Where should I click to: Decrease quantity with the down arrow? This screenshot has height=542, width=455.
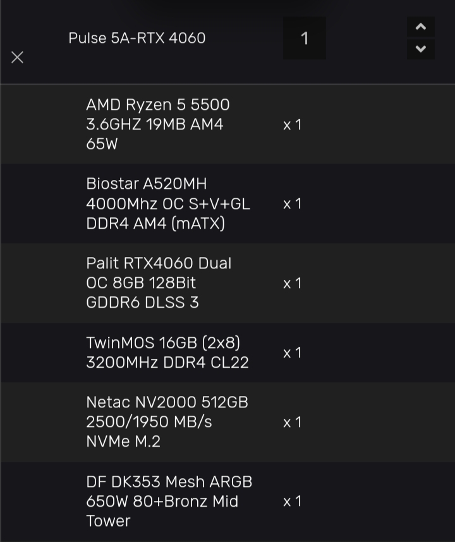(x=420, y=49)
